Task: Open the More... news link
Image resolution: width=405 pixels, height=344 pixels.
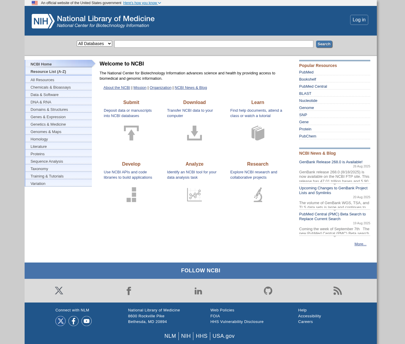Action: pos(360,244)
